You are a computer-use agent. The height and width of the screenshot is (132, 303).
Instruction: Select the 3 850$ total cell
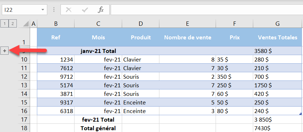tap(278, 119)
